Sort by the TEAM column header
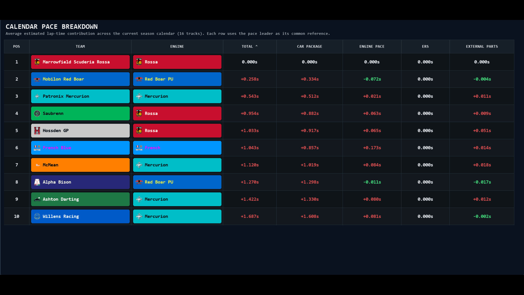Screen dimensions: 524x295 pos(80,46)
